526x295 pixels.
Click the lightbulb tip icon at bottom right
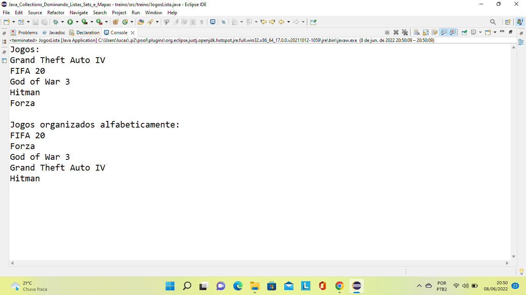(522, 272)
